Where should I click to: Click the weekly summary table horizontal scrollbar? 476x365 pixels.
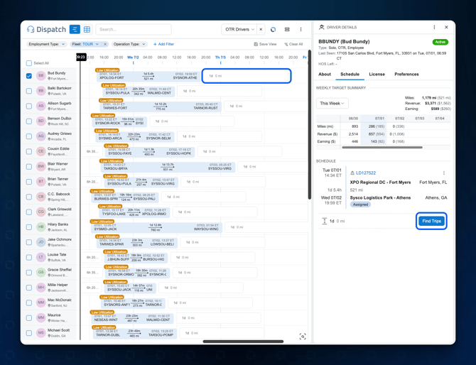pos(382,148)
